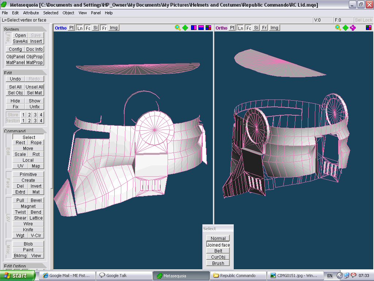Select the four-view layout icon in right viewport
374x281 pixels.
click(x=369, y=28)
